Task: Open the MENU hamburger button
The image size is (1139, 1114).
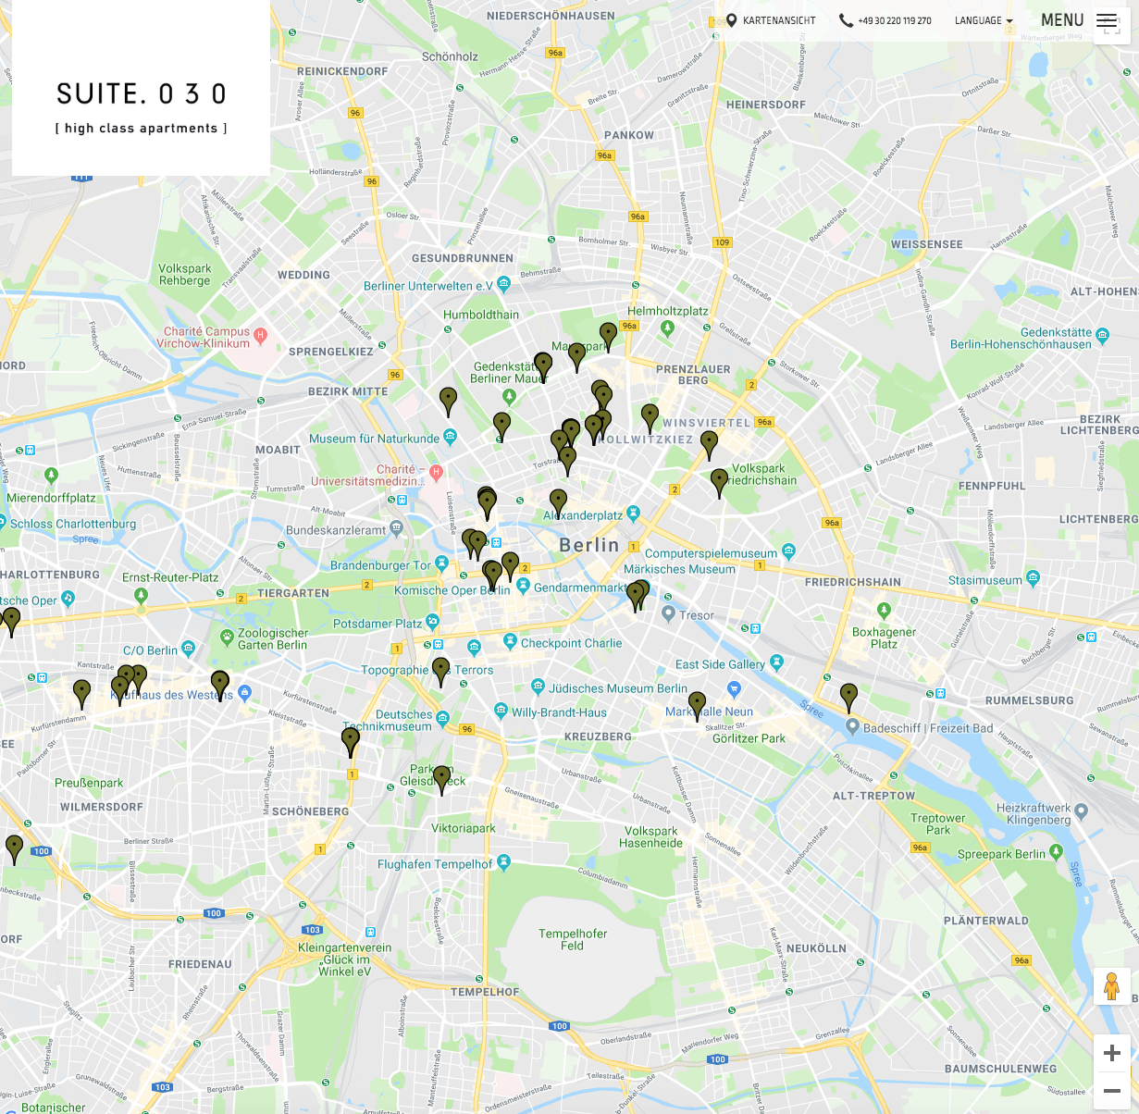Action: pos(1079,20)
